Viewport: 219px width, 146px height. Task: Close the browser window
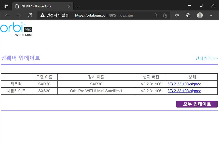click(213, 5)
